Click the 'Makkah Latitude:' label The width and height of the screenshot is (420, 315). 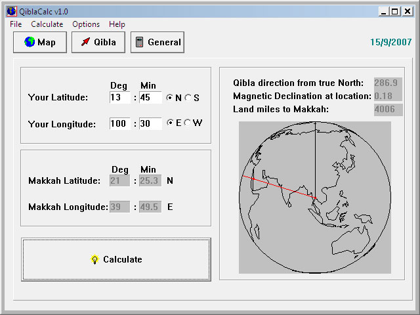(64, 180)
